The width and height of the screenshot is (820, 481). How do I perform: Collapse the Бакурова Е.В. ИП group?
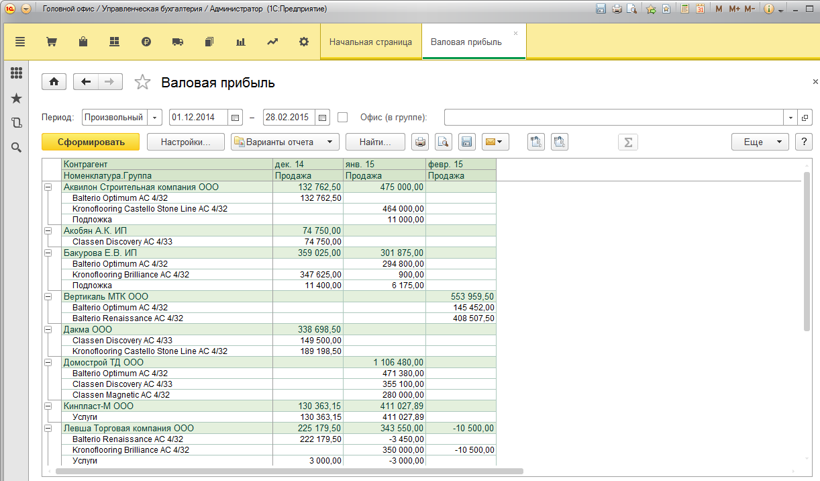[48, 253]
